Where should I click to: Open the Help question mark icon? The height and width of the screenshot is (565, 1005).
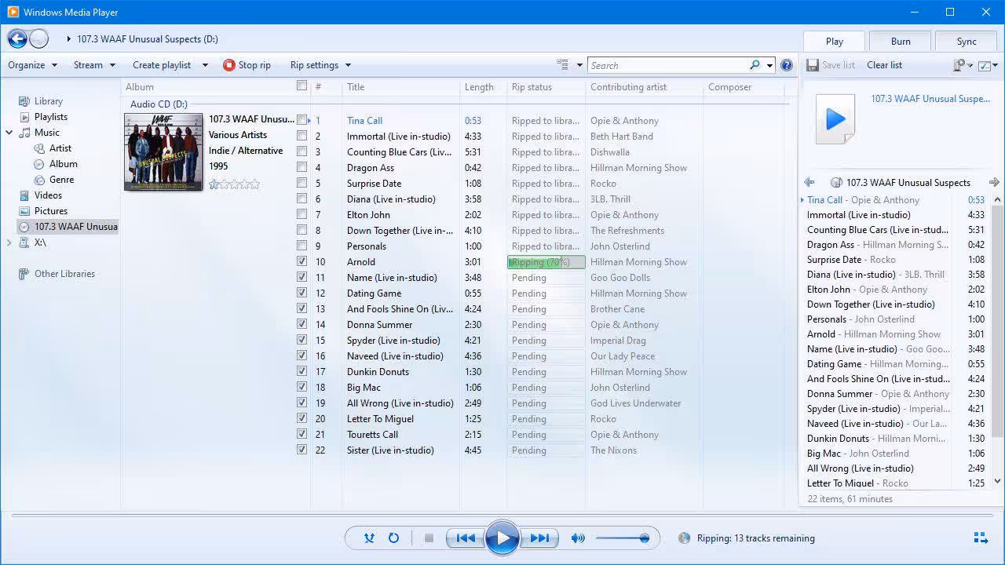pyautogui.click(x=787, y=65)
